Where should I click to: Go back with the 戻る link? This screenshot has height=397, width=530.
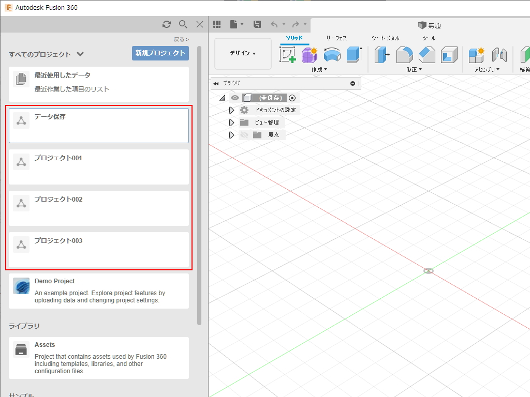[181, 39]
